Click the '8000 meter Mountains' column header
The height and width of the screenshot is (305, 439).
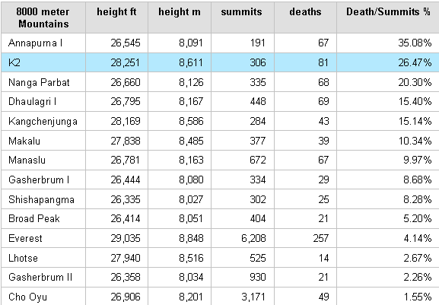[43, 17]
